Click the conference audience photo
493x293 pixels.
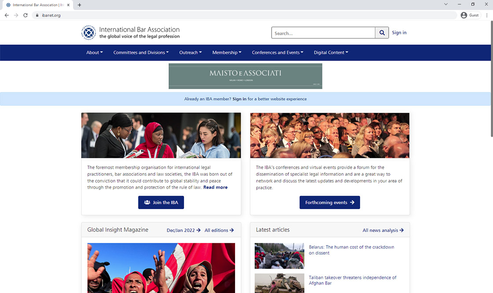coord(330,135)
